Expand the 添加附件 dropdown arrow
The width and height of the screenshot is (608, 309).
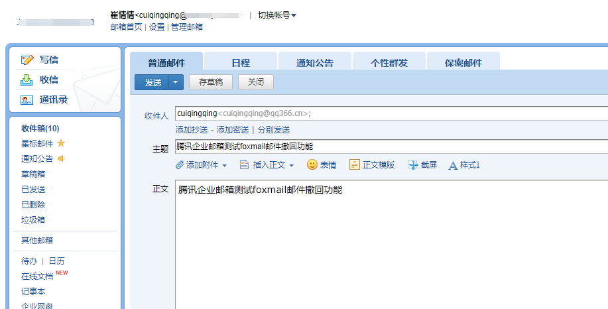[x=224, y=165]
